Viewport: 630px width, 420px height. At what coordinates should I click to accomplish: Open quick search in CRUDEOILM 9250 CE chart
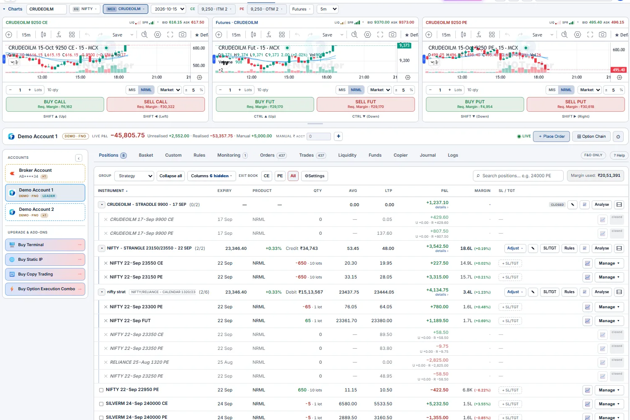[144, 35]
